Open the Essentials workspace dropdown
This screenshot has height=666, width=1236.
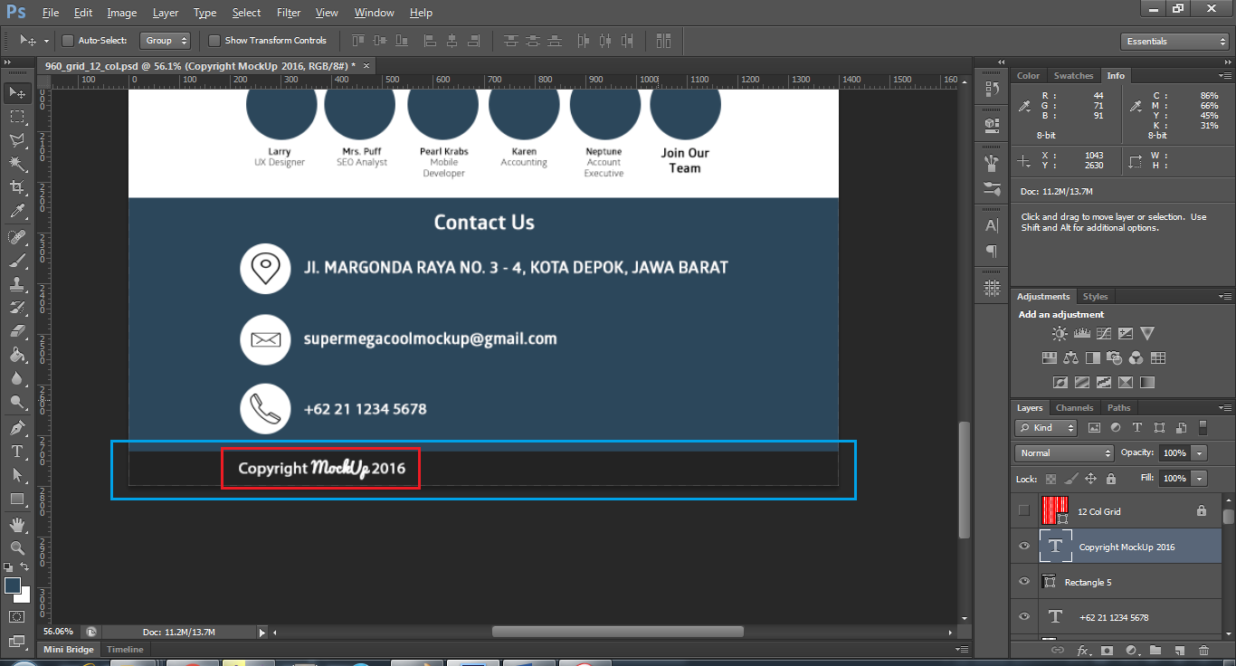(1174, 41)
